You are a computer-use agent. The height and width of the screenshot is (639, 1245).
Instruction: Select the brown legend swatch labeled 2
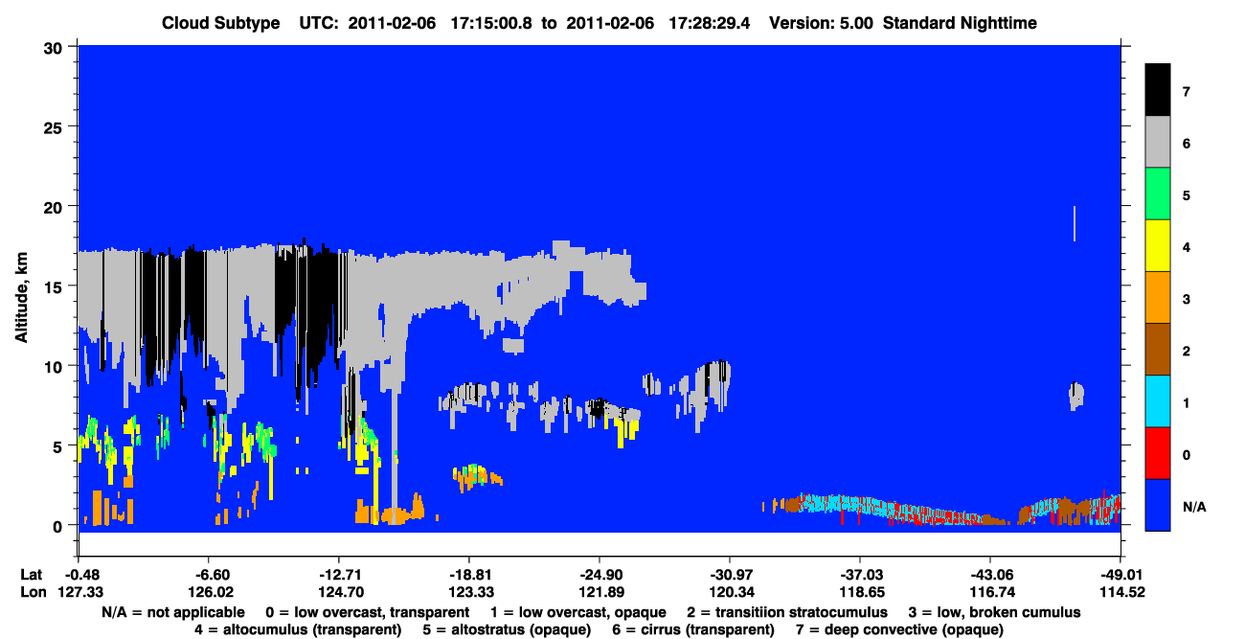pos(1158,350)
